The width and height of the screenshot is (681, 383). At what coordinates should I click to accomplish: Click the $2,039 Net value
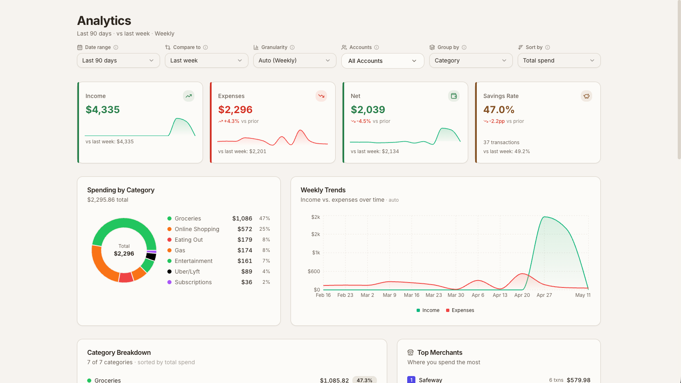point(368,109)
